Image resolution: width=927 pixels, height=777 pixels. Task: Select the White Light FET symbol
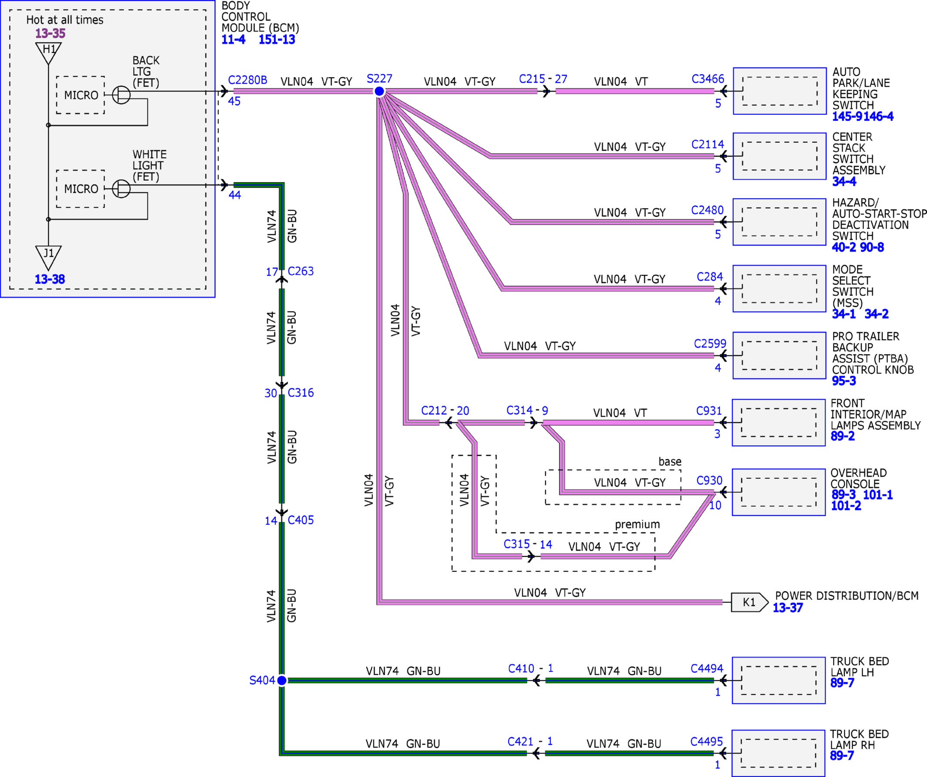point(121,189)
